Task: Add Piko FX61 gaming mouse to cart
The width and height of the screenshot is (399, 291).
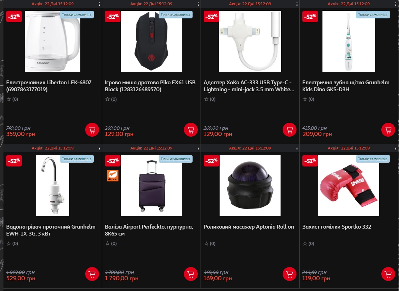Action: click(190, 130)
